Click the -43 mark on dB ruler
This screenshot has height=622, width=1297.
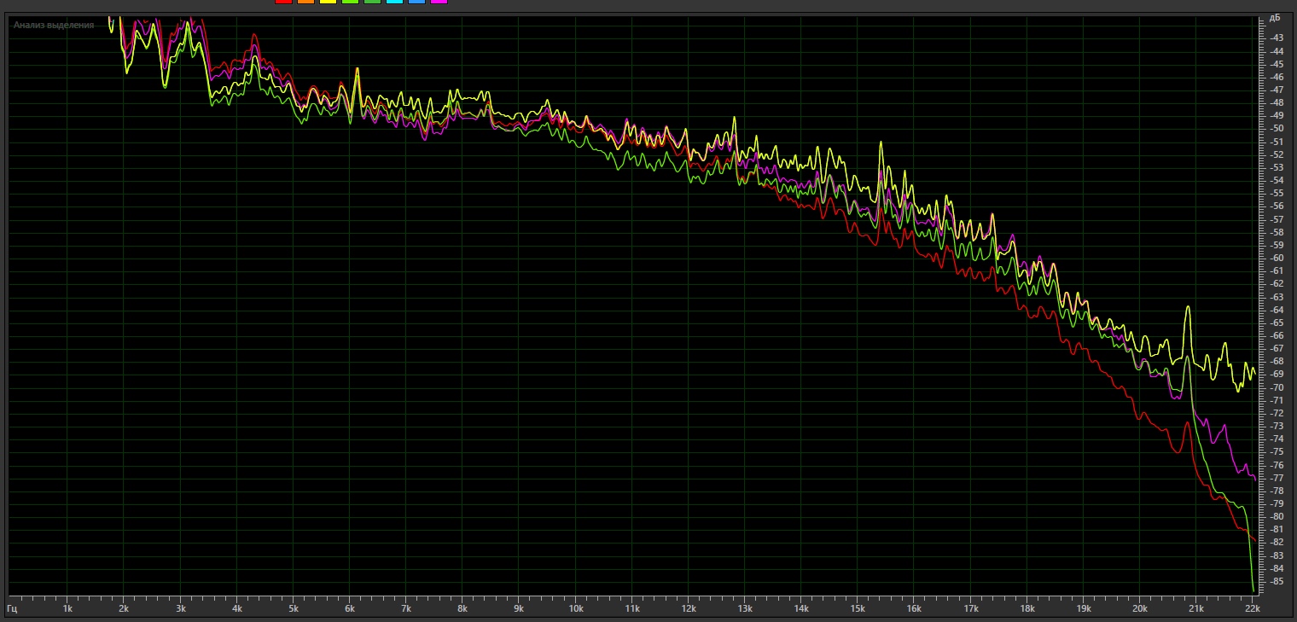[x=1277, y=38]
